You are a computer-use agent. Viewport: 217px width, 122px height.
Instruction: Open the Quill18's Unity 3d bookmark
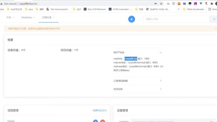tap(157, 9)
